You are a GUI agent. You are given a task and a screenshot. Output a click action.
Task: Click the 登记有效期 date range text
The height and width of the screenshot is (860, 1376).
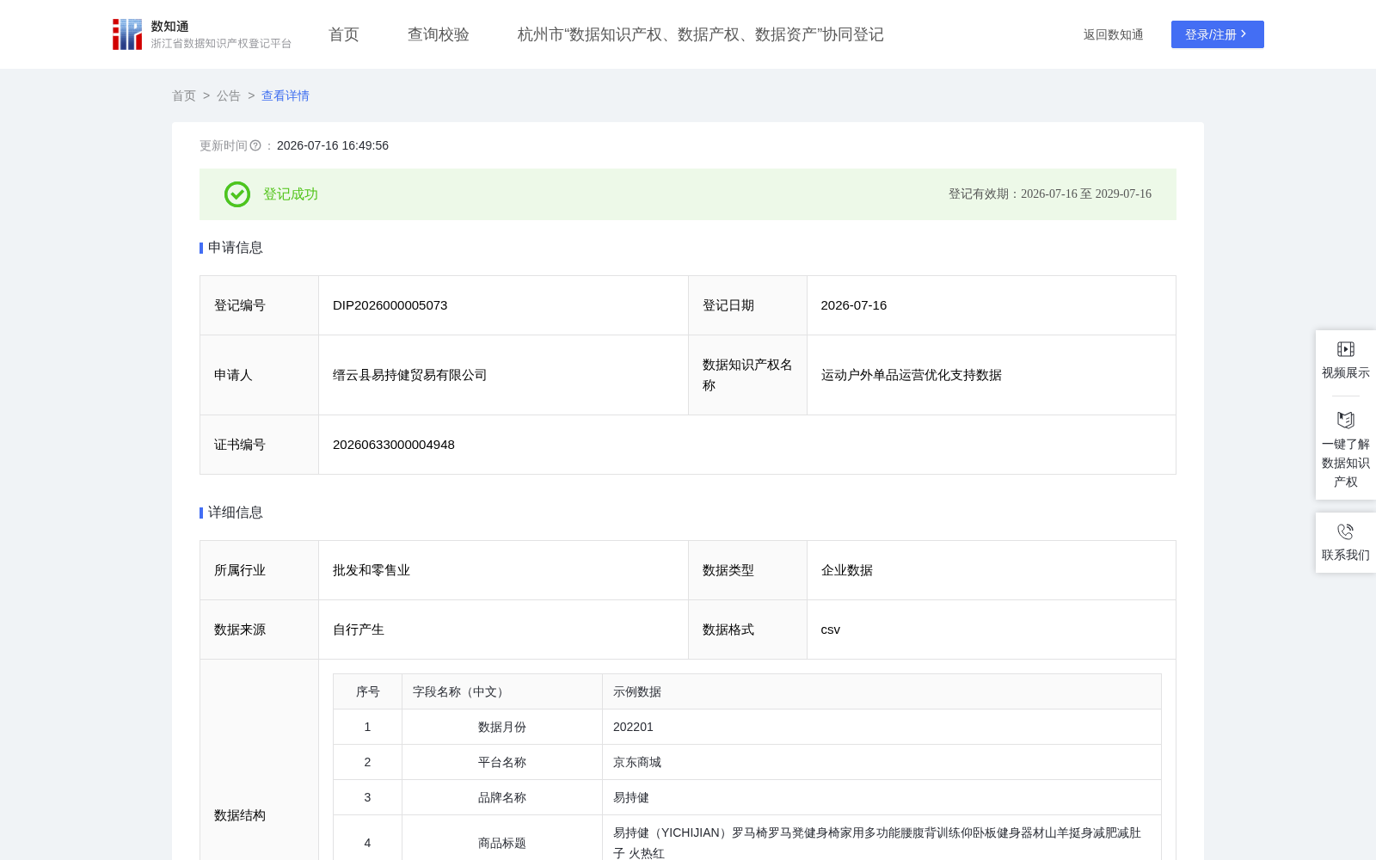click(1050, 194)
